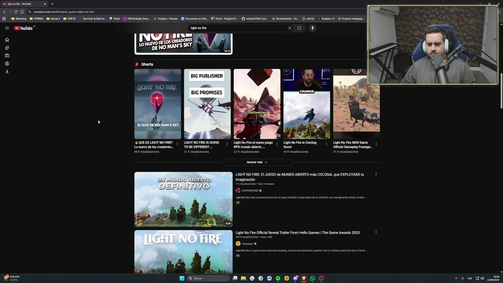The height and width of the screenshot is (283, 503).
Task: Open Home from the YouTube mini sidebar
Action: coord(7,40)
